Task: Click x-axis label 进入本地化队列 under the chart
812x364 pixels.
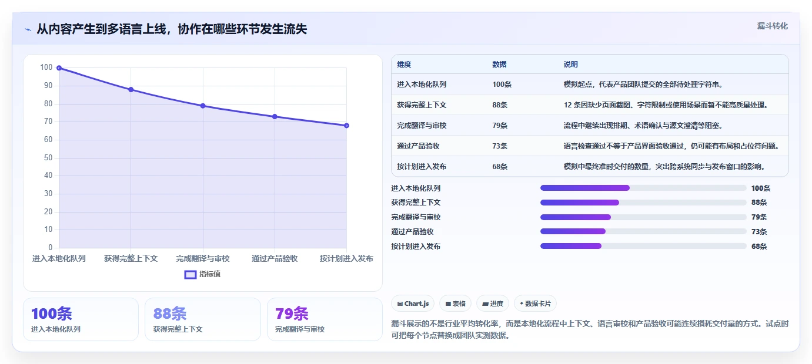Action: point(59,258)
